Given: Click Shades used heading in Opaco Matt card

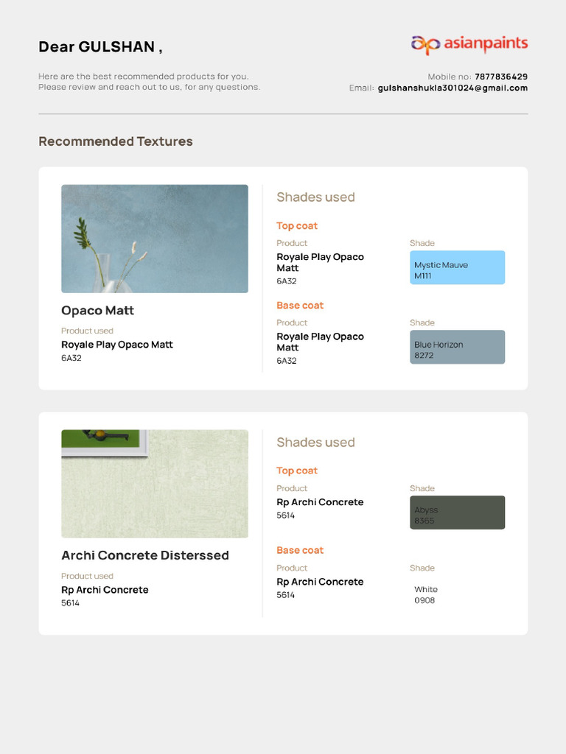Looking at the screenshot, I should [315, 197].
